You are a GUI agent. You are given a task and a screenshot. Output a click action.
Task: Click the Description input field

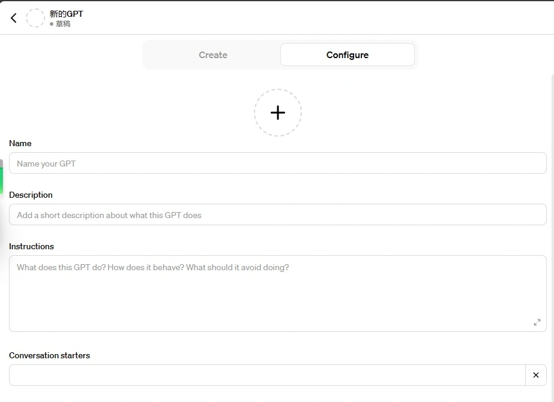pos(278,214)
